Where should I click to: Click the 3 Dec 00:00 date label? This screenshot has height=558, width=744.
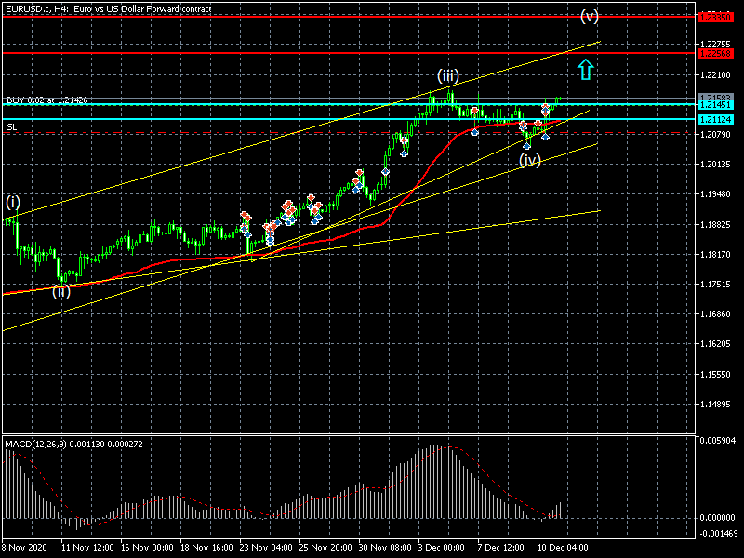[439, 549]
